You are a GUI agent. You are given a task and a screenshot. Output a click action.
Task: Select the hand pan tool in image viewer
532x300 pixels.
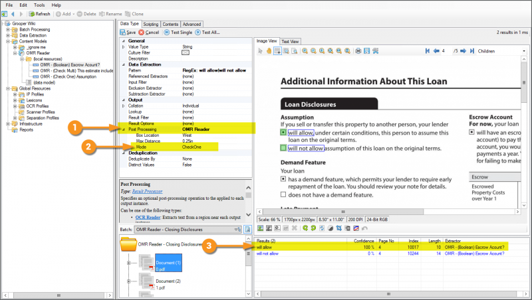[x=269, y=50]
